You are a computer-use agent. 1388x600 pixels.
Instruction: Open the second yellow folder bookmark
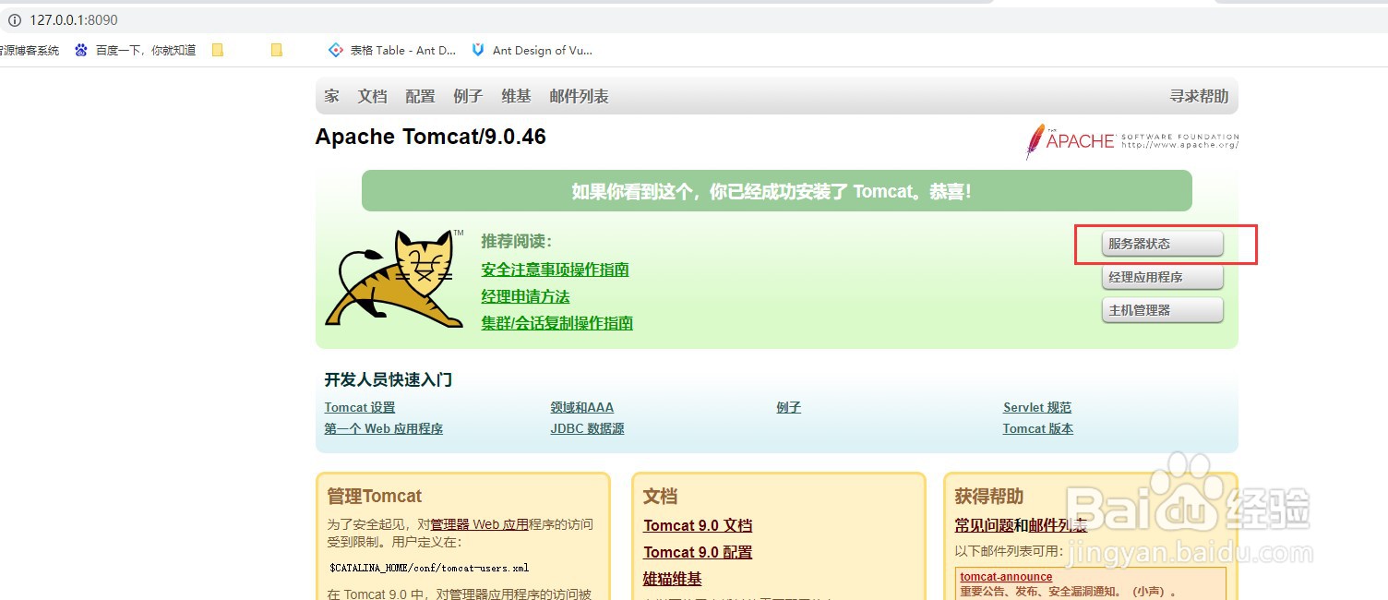[x=276, y=50]
